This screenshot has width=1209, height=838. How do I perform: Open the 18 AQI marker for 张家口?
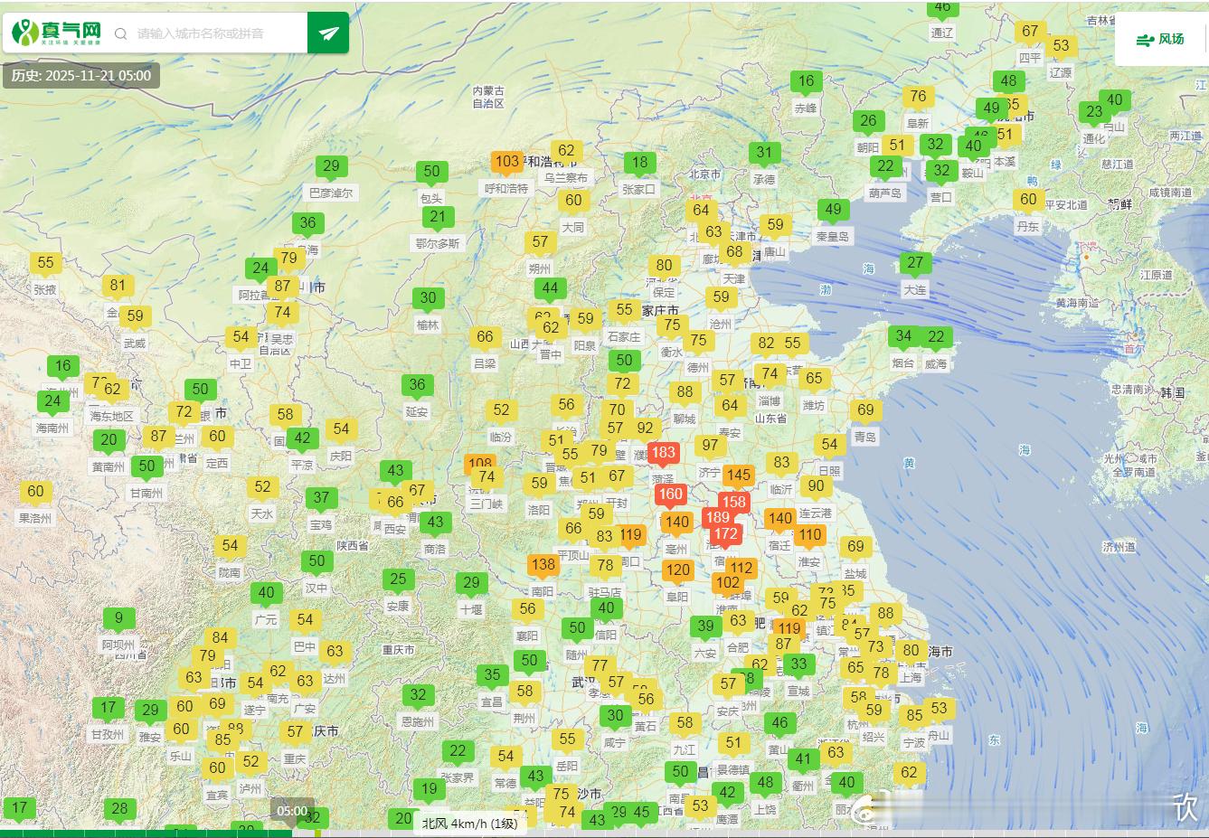[640, 163]
